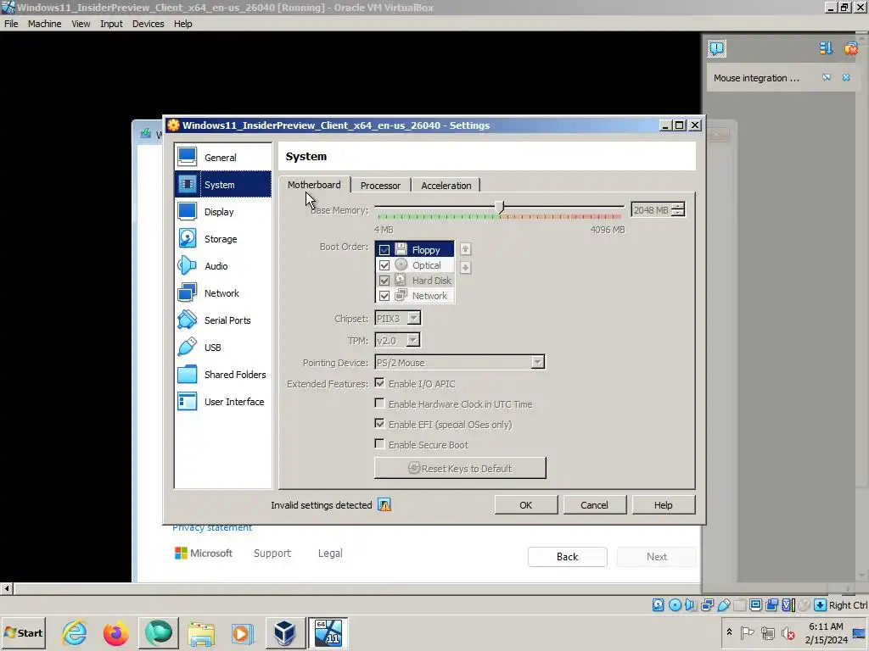Open Firefox from the taskbar
Screen dimensions: 869x651
coord(115,632)
